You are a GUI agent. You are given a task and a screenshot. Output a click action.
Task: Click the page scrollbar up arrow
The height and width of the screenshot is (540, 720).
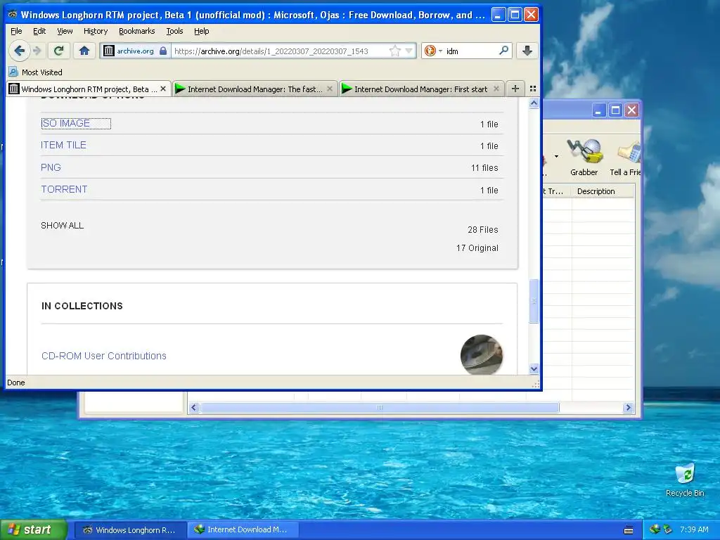pyautogui.click(x=534, y=103)
